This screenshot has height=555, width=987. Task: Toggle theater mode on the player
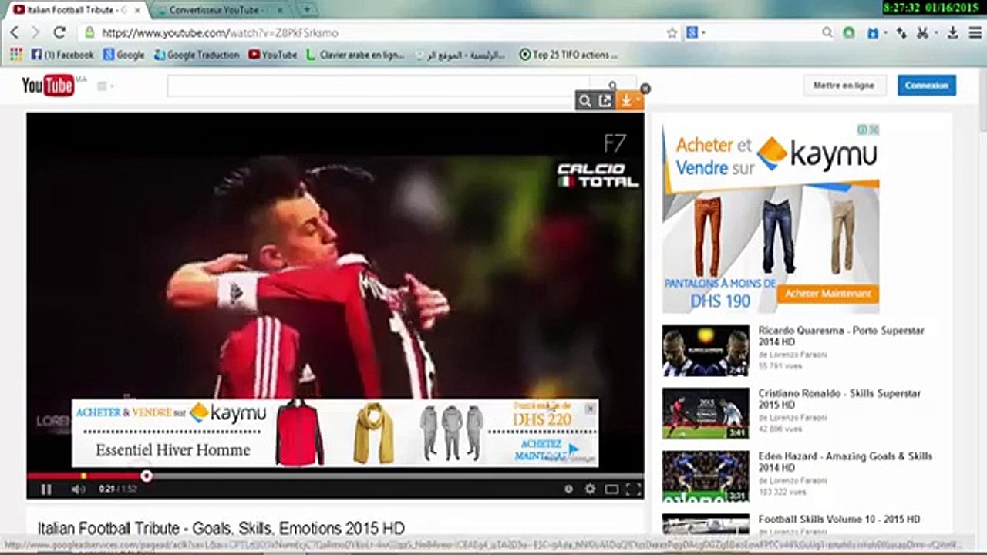[x=611, y=489]
